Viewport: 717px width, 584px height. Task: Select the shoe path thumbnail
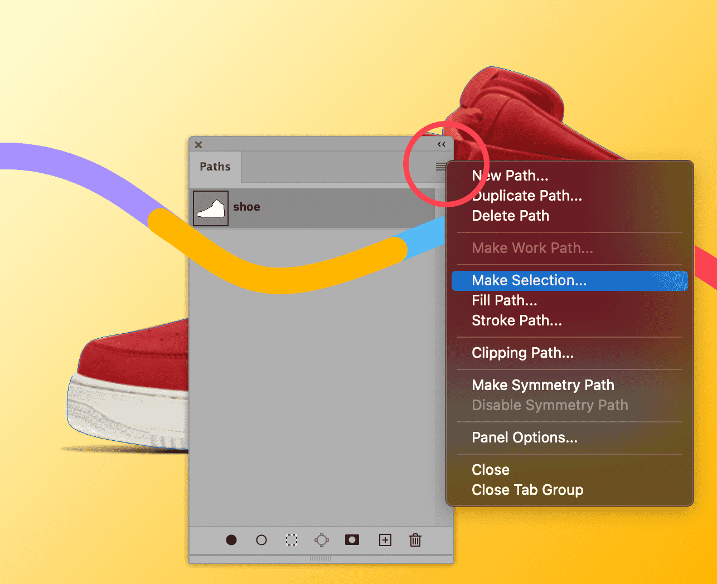point(211,208)
